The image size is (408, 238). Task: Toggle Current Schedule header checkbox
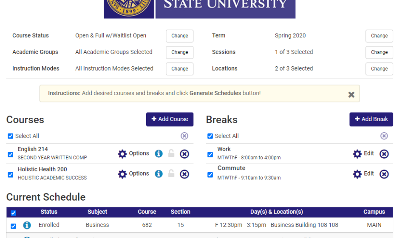click(x=13, y=213)
